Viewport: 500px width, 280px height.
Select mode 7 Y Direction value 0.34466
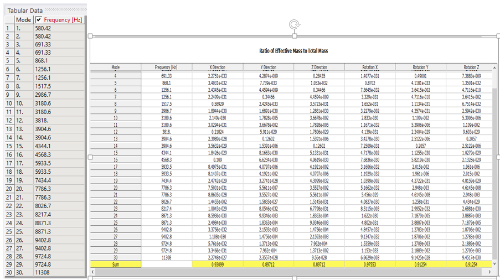pyautogui.click(x=268, y=97)
